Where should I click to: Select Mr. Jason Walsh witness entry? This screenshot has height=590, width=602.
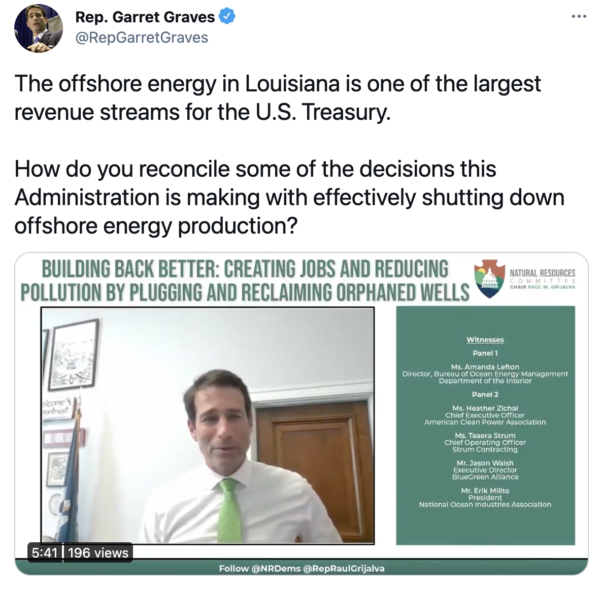pyautogui.click(x=485, y=470)
